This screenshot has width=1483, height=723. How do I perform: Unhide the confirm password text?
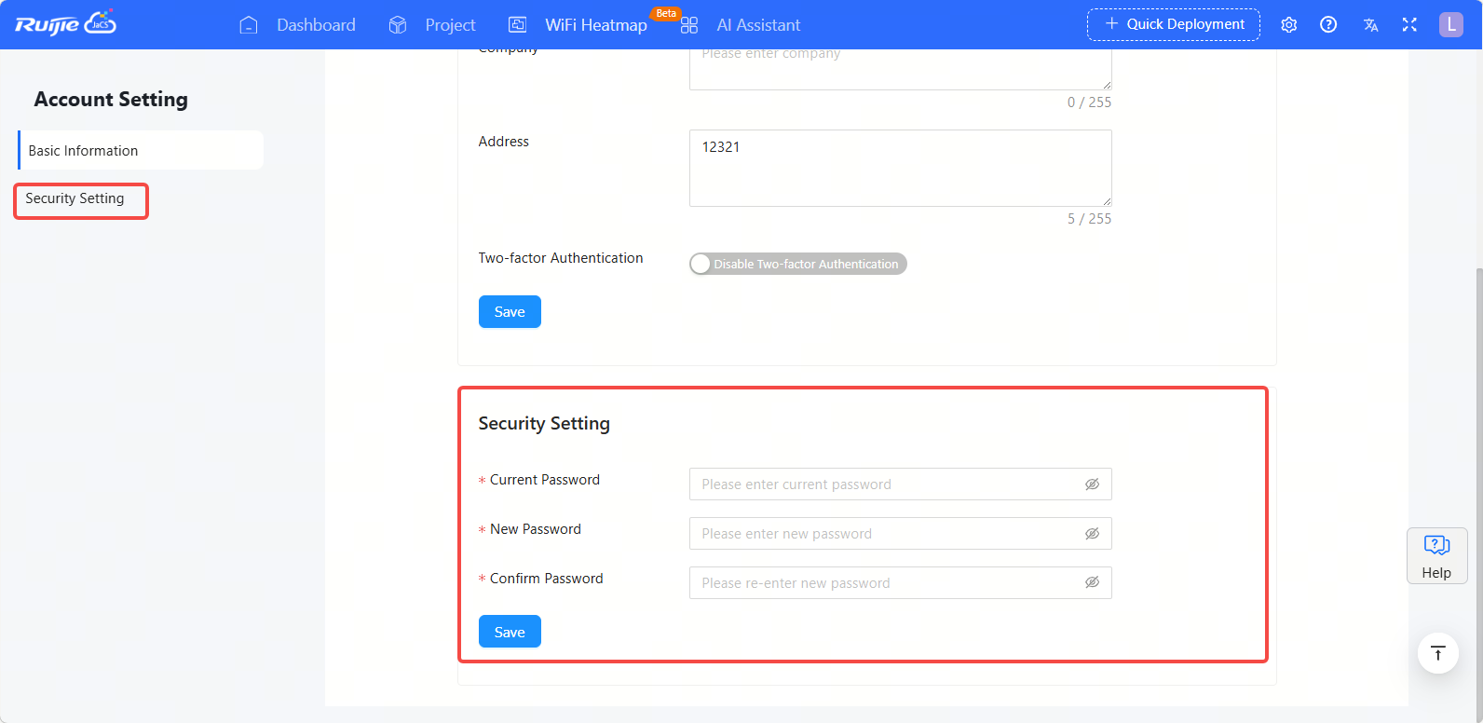[x=1092, y=583]
